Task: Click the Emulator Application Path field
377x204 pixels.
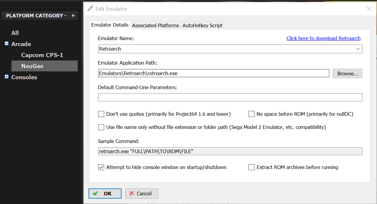Action: (x=214, y=73)
